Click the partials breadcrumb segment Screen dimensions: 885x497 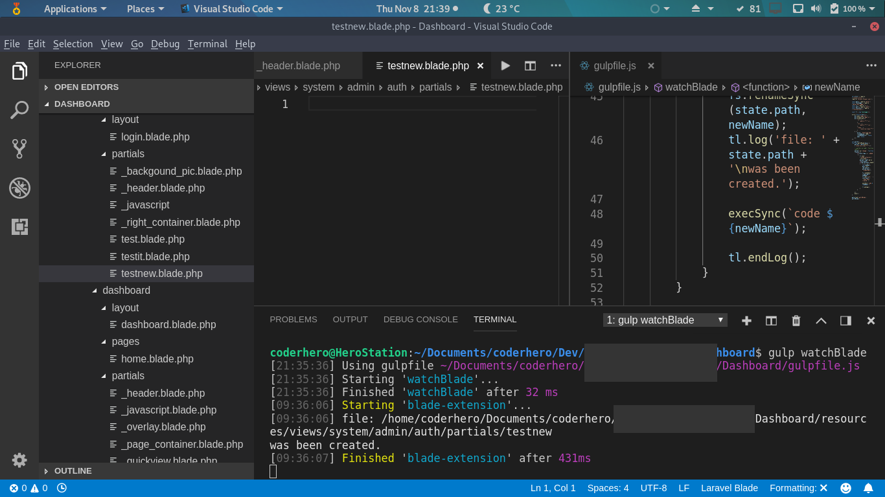435,87
